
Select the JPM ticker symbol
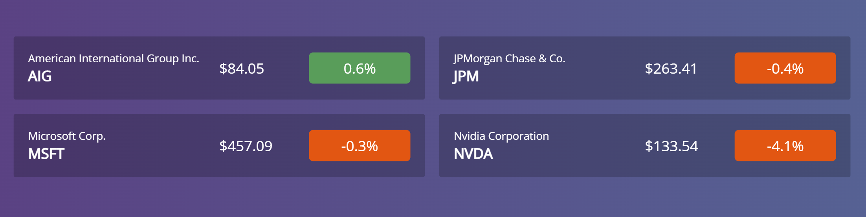point(466,76)
